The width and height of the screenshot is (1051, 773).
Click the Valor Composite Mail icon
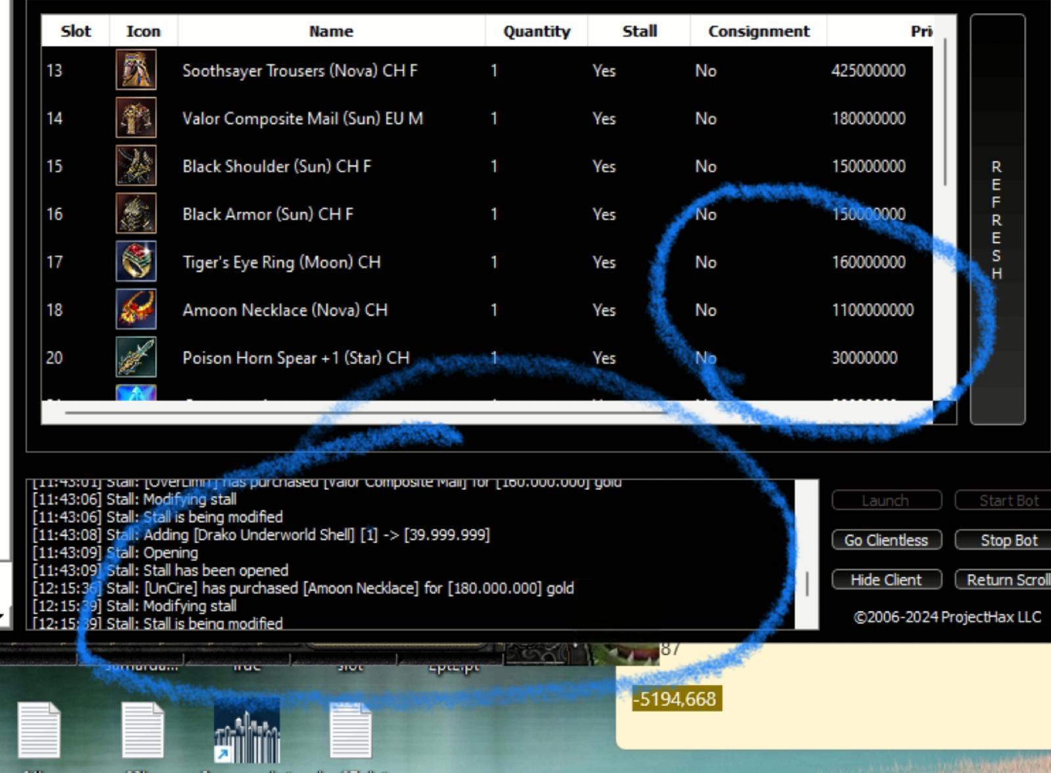[136, 118]
